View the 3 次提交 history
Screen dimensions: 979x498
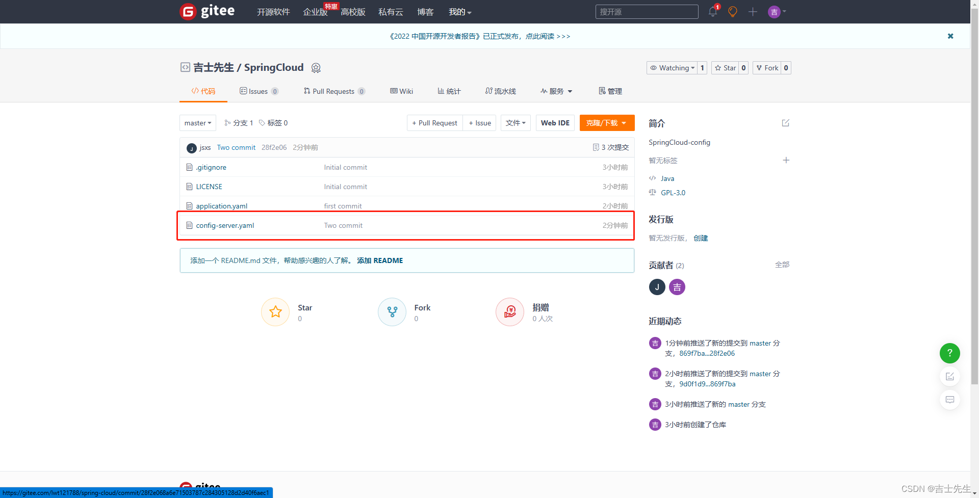tap(611, 147)
